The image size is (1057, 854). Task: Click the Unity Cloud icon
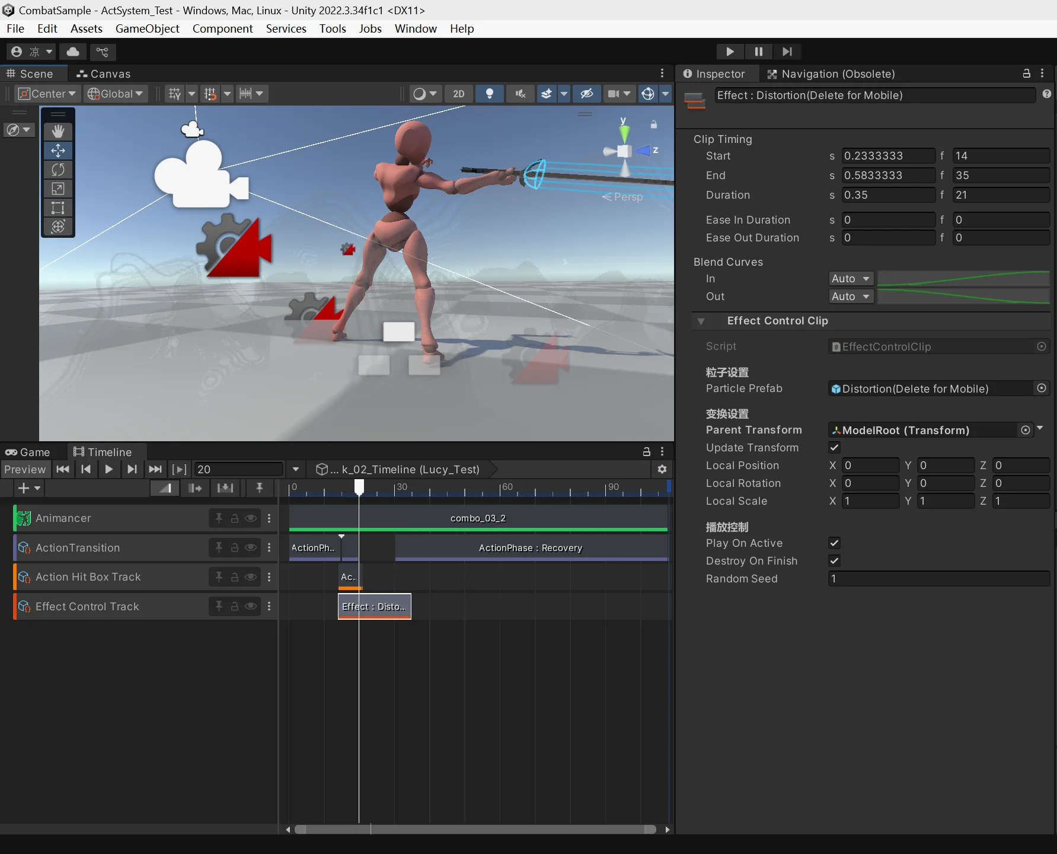[73, 52]
